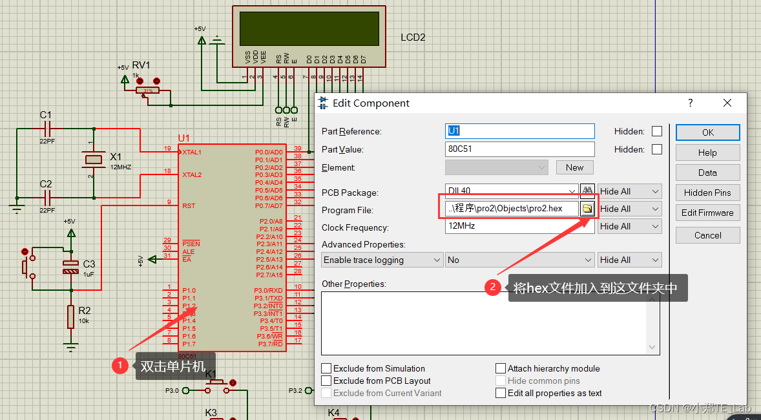761x420 pixels.
Task: Click the Help button
Action: 707,152
